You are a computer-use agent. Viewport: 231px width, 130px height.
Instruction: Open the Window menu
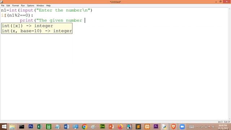click(x=40, y=6)
